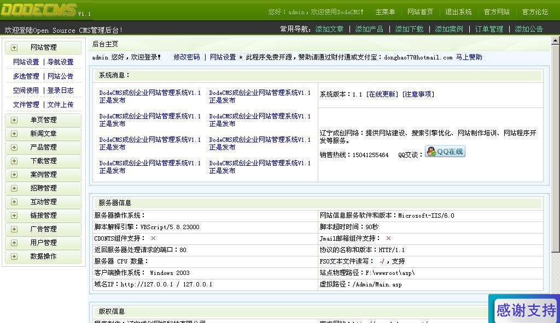Click the 注意事项 link
This screenshot has width=560, height=323.
click(418, 94)
